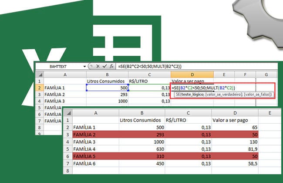Click cell '450' in lower sheet
The width and height of the screenshot is (283, 183).
142,163
